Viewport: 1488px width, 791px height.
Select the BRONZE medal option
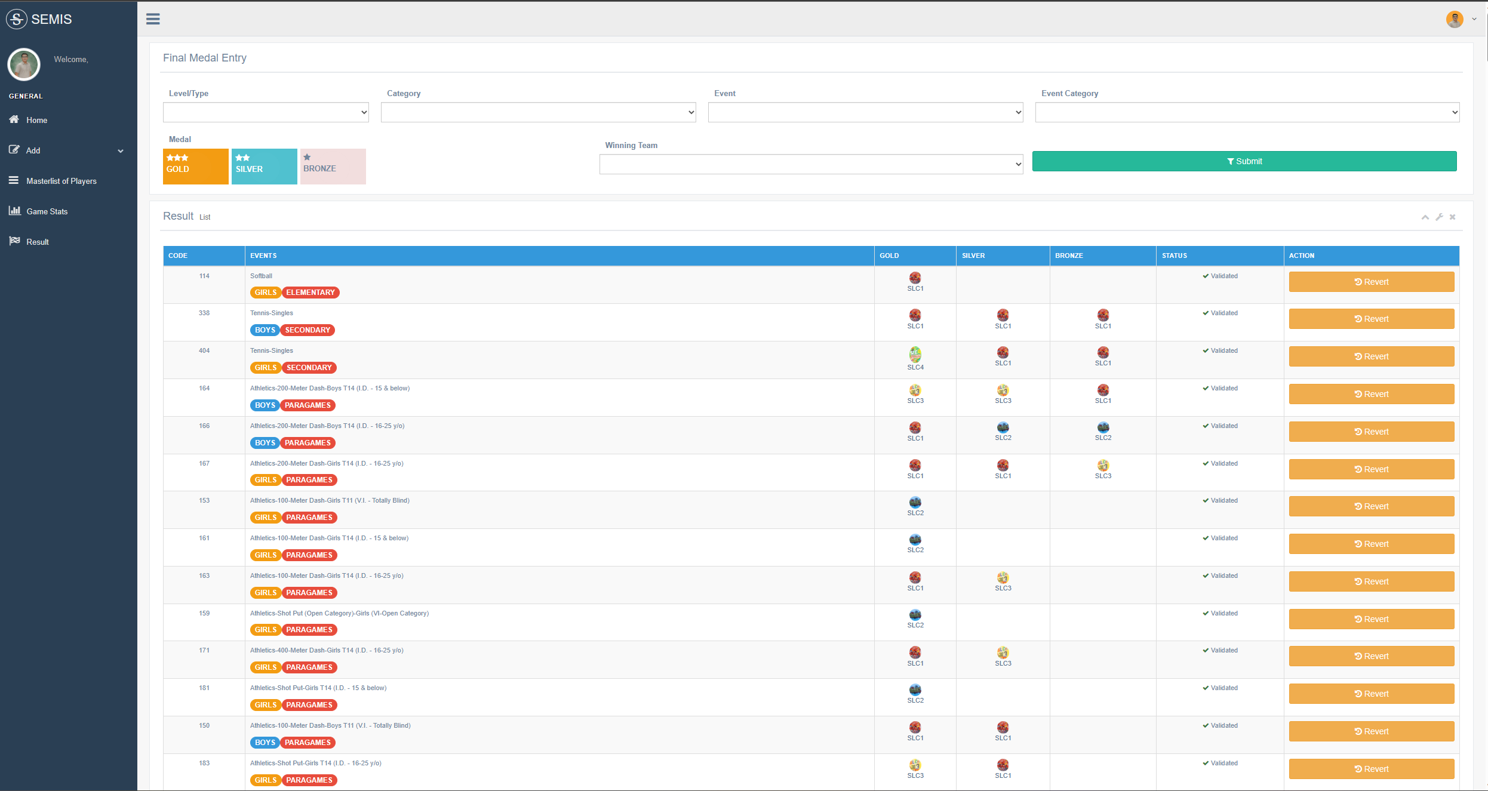pyautogui.click(x=333, y=166)
